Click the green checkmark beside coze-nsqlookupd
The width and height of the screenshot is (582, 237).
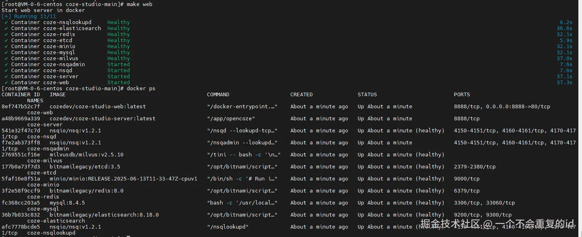coord(6,22)
